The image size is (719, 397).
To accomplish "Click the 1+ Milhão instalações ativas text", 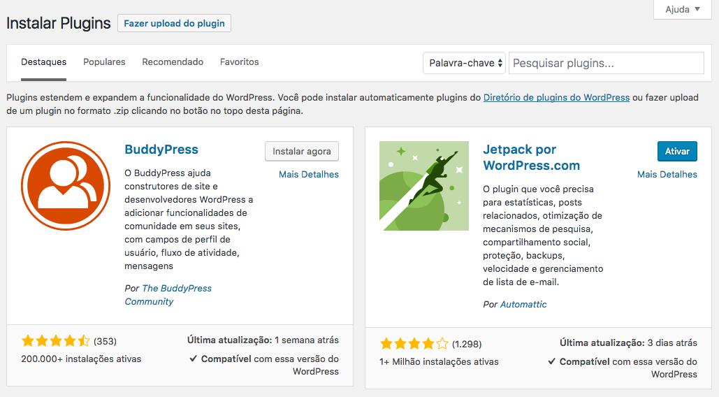I will coord(439,361).
